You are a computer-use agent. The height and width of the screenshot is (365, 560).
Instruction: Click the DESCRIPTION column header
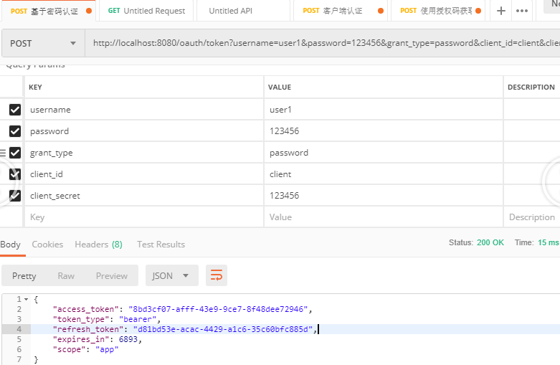[531, 87]
